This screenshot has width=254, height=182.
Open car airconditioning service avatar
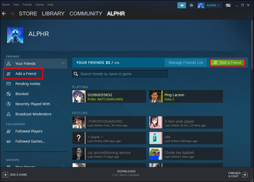pos(78,154)
